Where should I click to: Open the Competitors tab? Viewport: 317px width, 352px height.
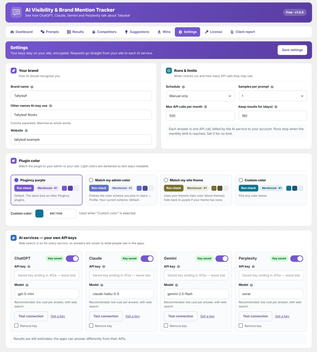coord(104,32)
